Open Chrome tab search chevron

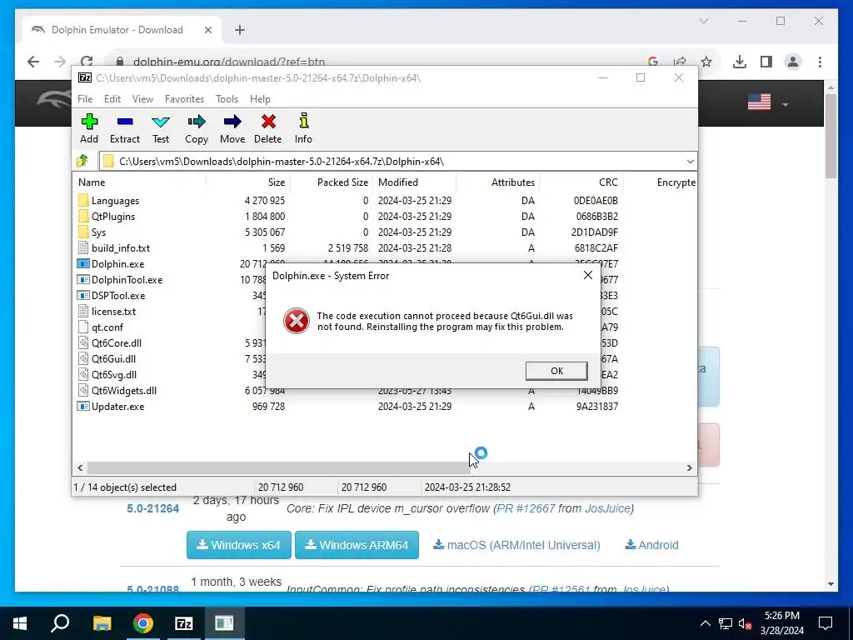point(703,21)
